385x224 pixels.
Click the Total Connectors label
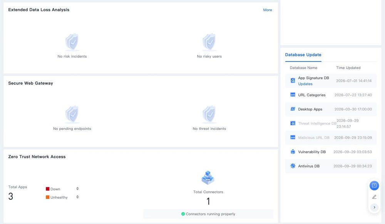(208, 192)
